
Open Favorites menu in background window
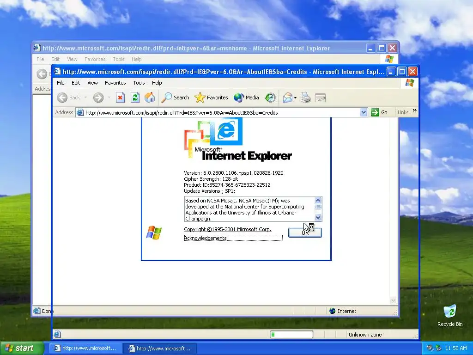(95, 59)
